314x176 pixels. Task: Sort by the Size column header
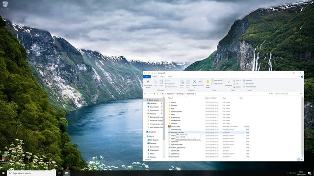[x=241, y=98]
